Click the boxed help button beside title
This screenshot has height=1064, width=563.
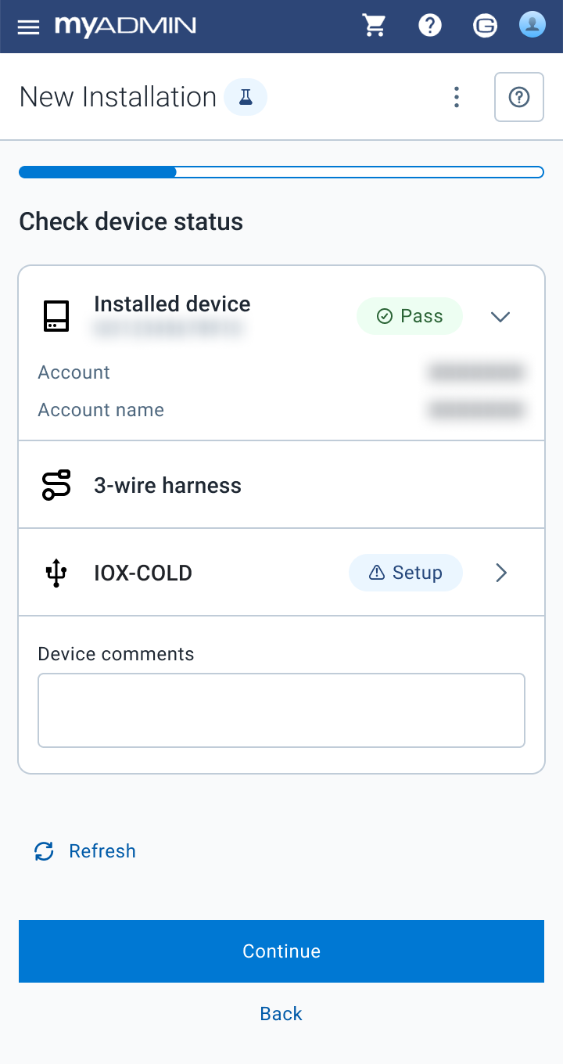pos(518,97)
